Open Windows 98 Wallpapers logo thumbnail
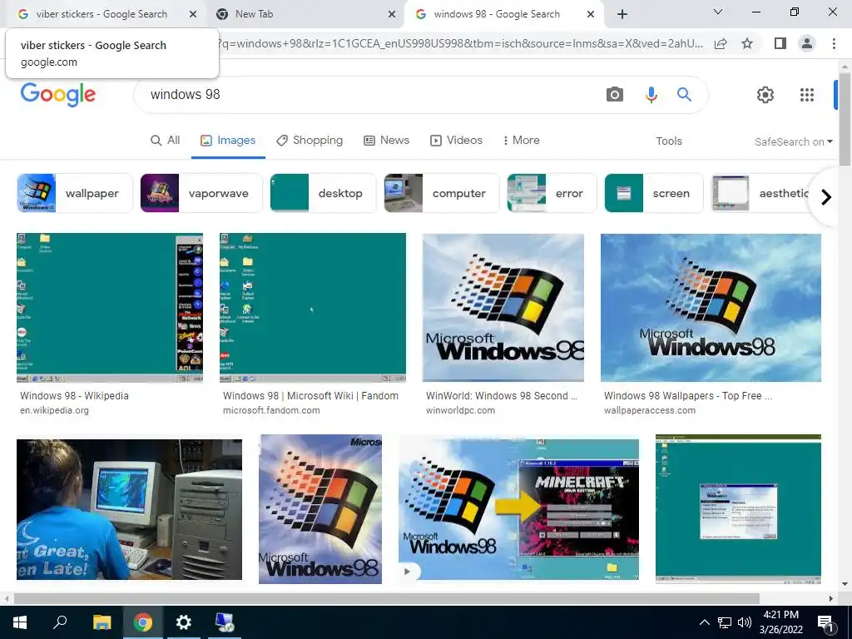Image resolution: width=852 pixels, height=639 pixels. (x=711, y=308)
